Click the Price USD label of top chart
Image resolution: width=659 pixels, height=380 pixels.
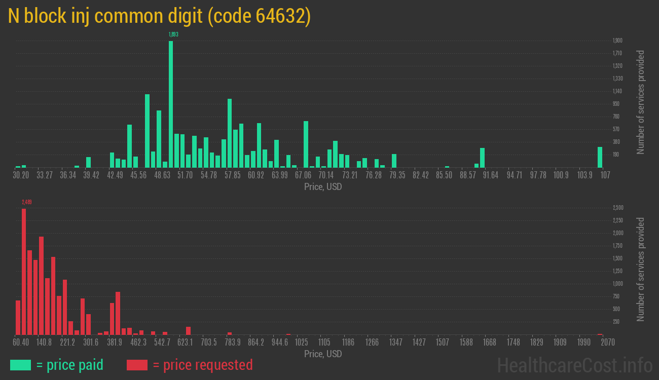pyautogui.click(x=323, y=187)
